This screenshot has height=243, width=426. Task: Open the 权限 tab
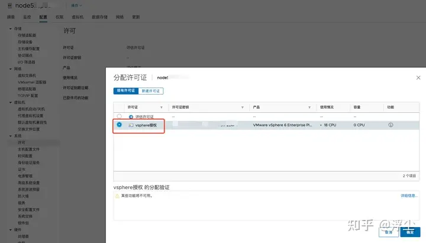point(60,17)
